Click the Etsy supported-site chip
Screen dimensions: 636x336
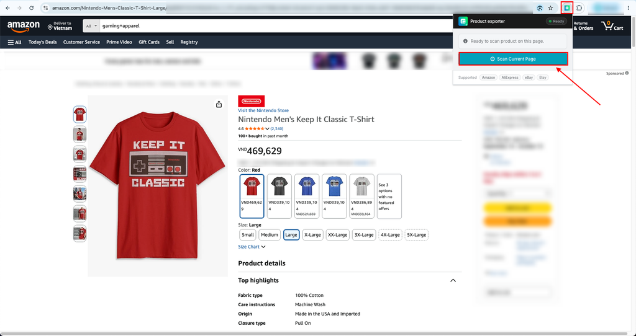point(543,77)
